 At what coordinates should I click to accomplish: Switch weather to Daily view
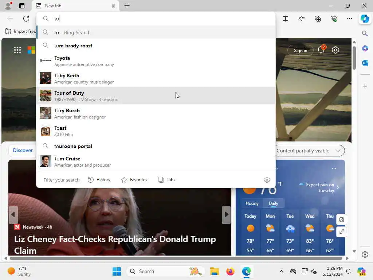(x=273, y=203)
